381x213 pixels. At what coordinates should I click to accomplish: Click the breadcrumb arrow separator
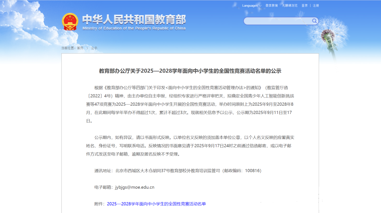pos(87,48)
